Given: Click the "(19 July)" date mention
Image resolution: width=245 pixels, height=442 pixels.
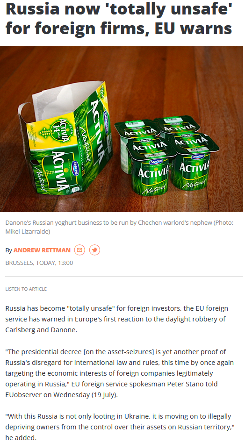Looking at the screenshot, I should 105,395.
